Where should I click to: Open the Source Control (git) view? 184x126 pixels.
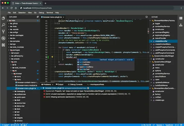[3, 31]
